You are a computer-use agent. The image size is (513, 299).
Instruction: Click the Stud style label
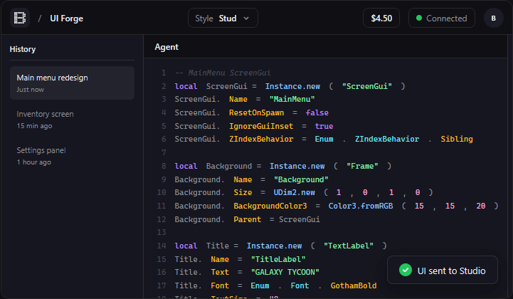point(228,19)
